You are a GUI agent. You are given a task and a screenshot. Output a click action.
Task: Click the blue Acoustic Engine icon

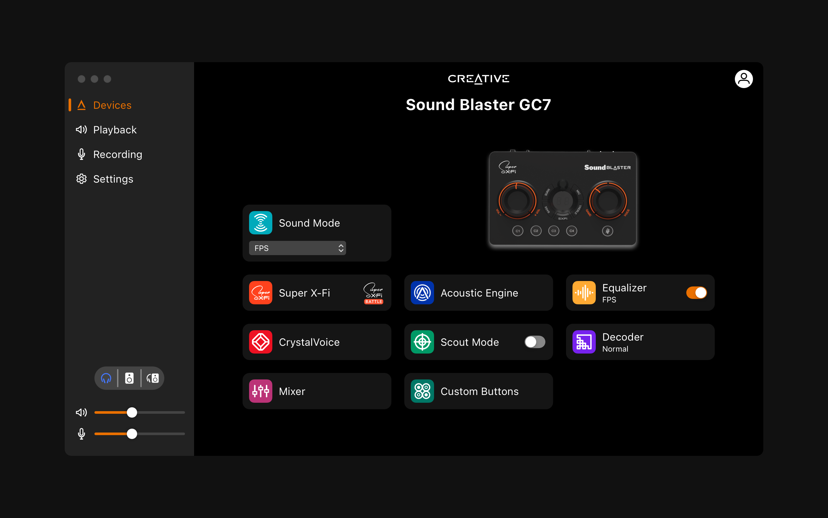point(422,293)
